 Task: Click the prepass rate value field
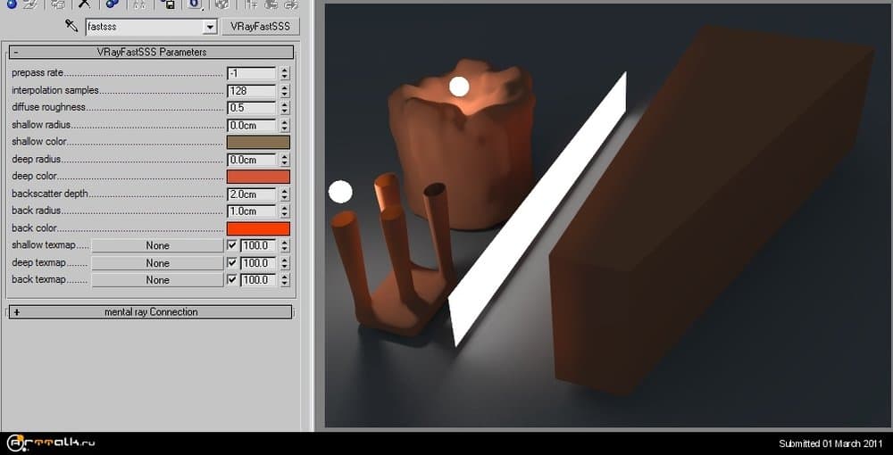[x=251, y=73]
